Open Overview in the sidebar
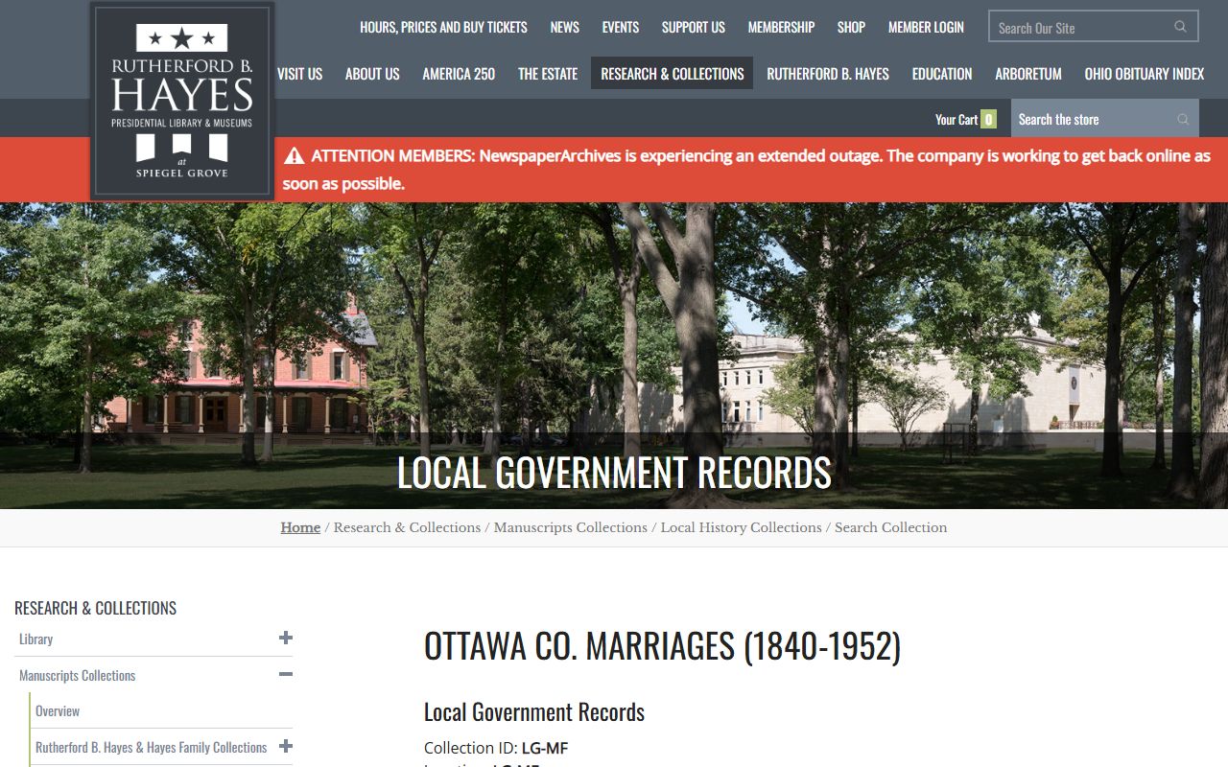 (58, 710)
